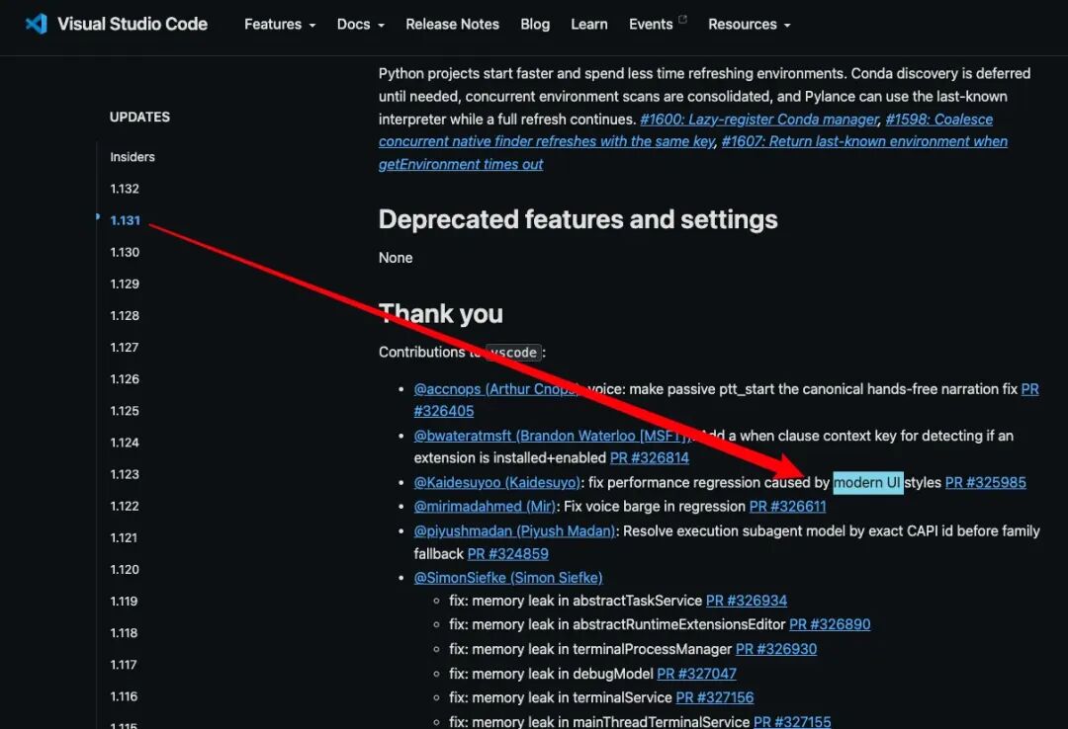Image resolution: width=1068 pixels, height=729 pixels.
Task: Open PR #326405 link
Action: click(x=443, y=411)
